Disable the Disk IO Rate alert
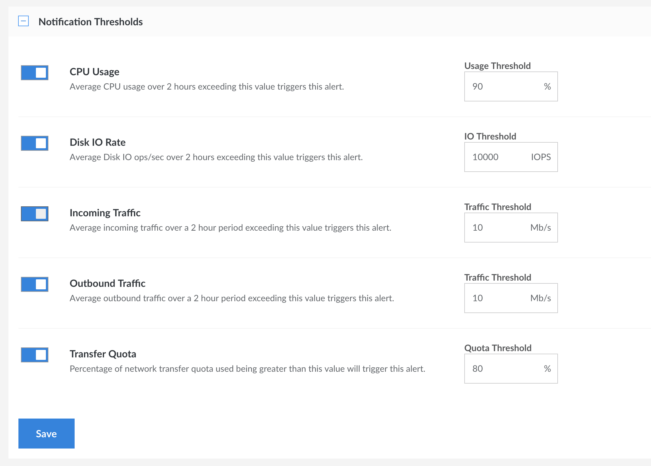Viewport: 651px width, 466px height. pyautogui.click(x=35, y=143)
